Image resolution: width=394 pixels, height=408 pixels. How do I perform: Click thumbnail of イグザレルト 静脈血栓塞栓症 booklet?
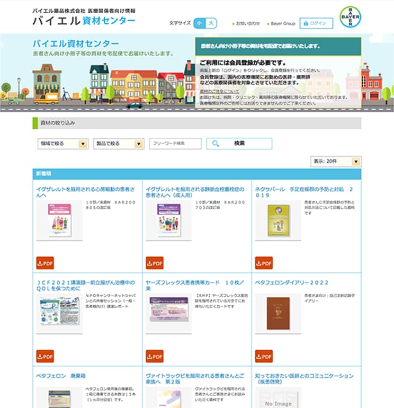coord(169,220)
